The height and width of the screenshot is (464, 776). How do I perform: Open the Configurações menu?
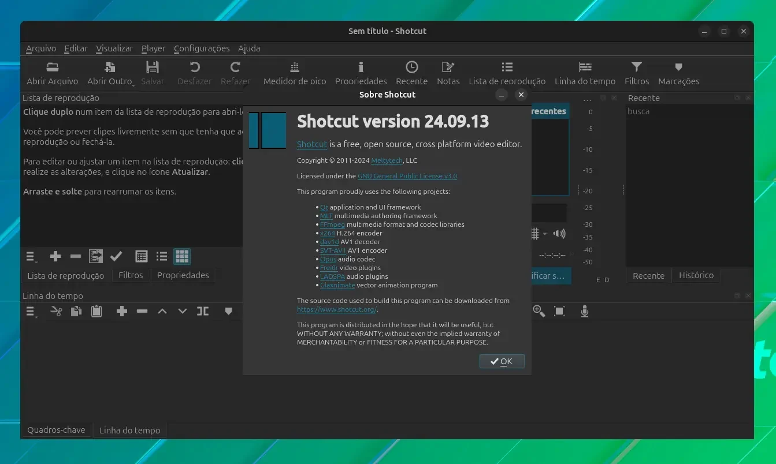pos(202,48)
